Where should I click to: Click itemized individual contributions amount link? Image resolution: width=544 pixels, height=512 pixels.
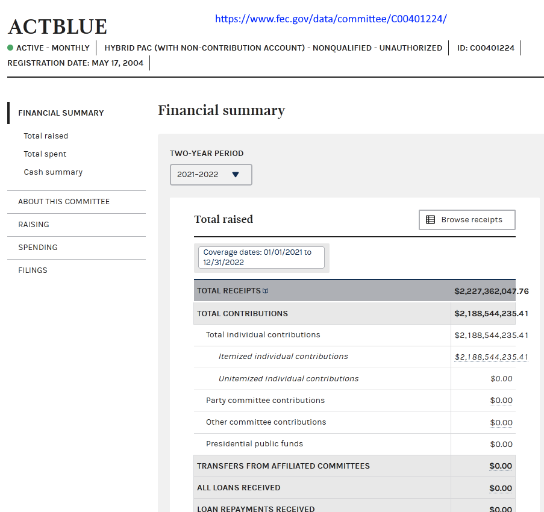491,357
